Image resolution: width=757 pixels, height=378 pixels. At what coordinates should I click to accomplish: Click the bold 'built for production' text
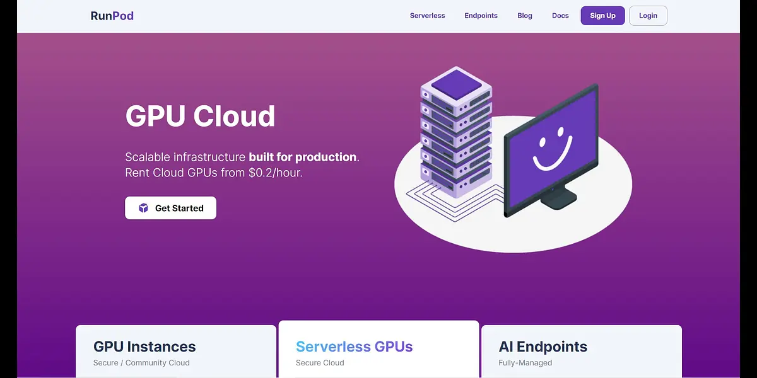(x=303, y=157)
